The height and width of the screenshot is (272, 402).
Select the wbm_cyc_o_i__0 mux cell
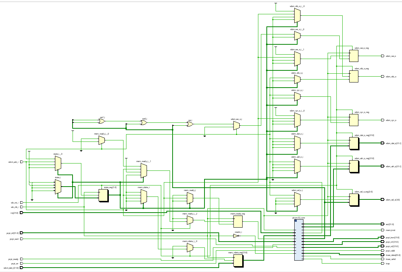pyautogui.click(x=298, y=120)
